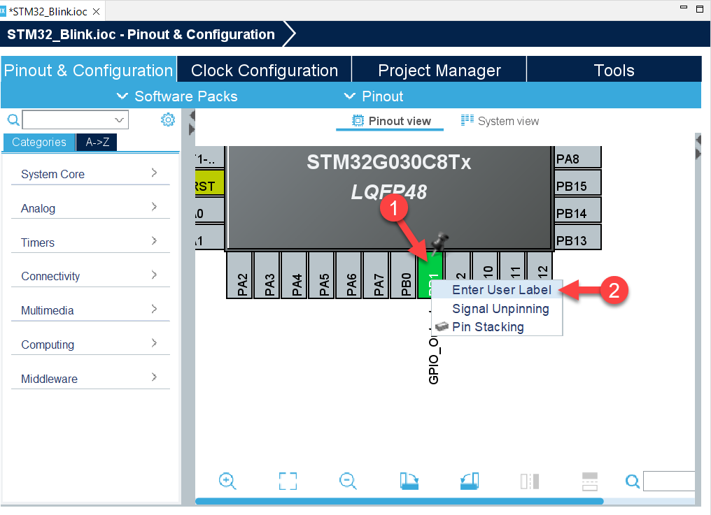Select the yellow RST pin

pyautogui.click(x=209, y=183)
